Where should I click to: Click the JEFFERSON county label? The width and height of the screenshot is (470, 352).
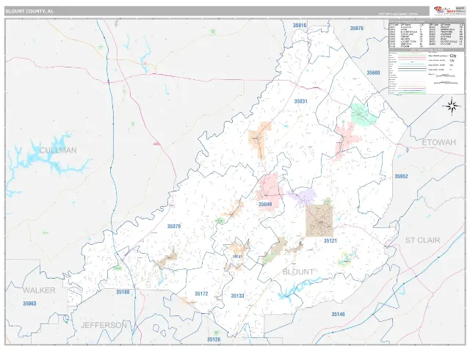click(x=104, y=325)
